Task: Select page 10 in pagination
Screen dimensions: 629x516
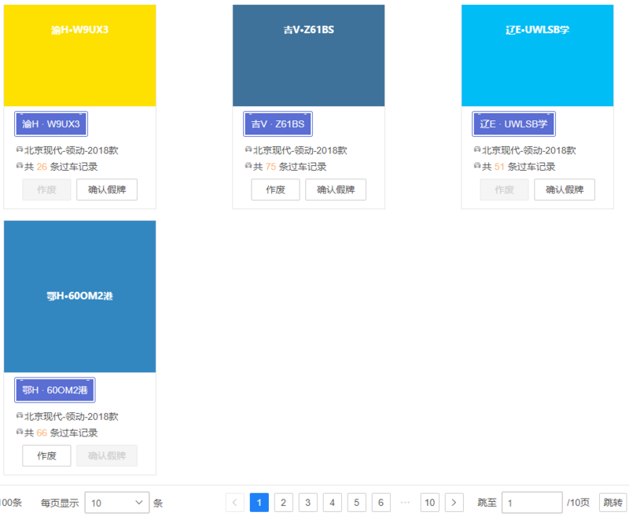Action: tap(429, 503)
